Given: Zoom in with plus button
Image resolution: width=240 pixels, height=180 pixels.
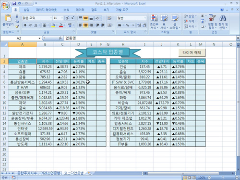Looking at the screenshot, I should [x=237, y=178].
